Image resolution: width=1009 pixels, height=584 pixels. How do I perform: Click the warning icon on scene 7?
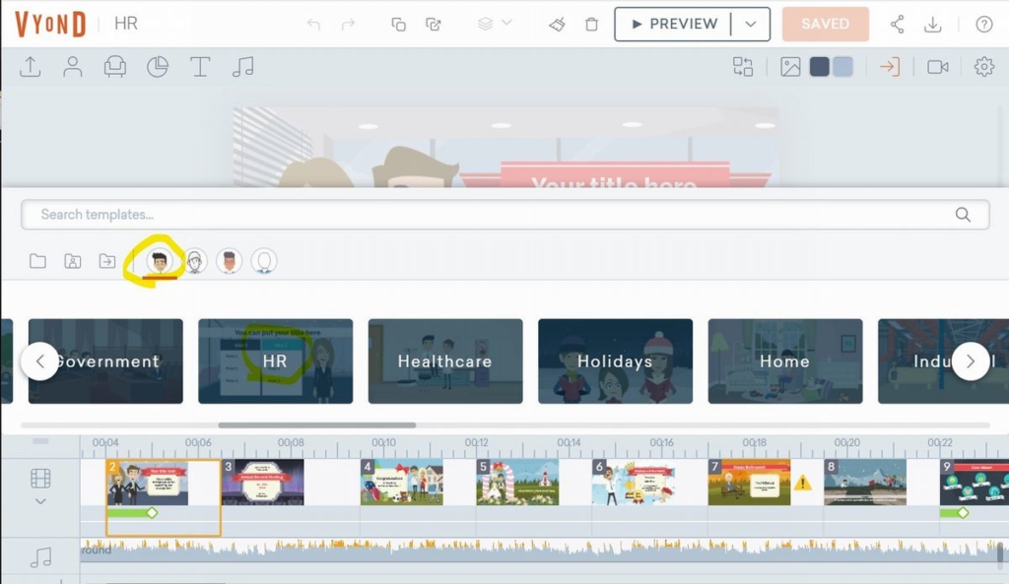point(802,483)
